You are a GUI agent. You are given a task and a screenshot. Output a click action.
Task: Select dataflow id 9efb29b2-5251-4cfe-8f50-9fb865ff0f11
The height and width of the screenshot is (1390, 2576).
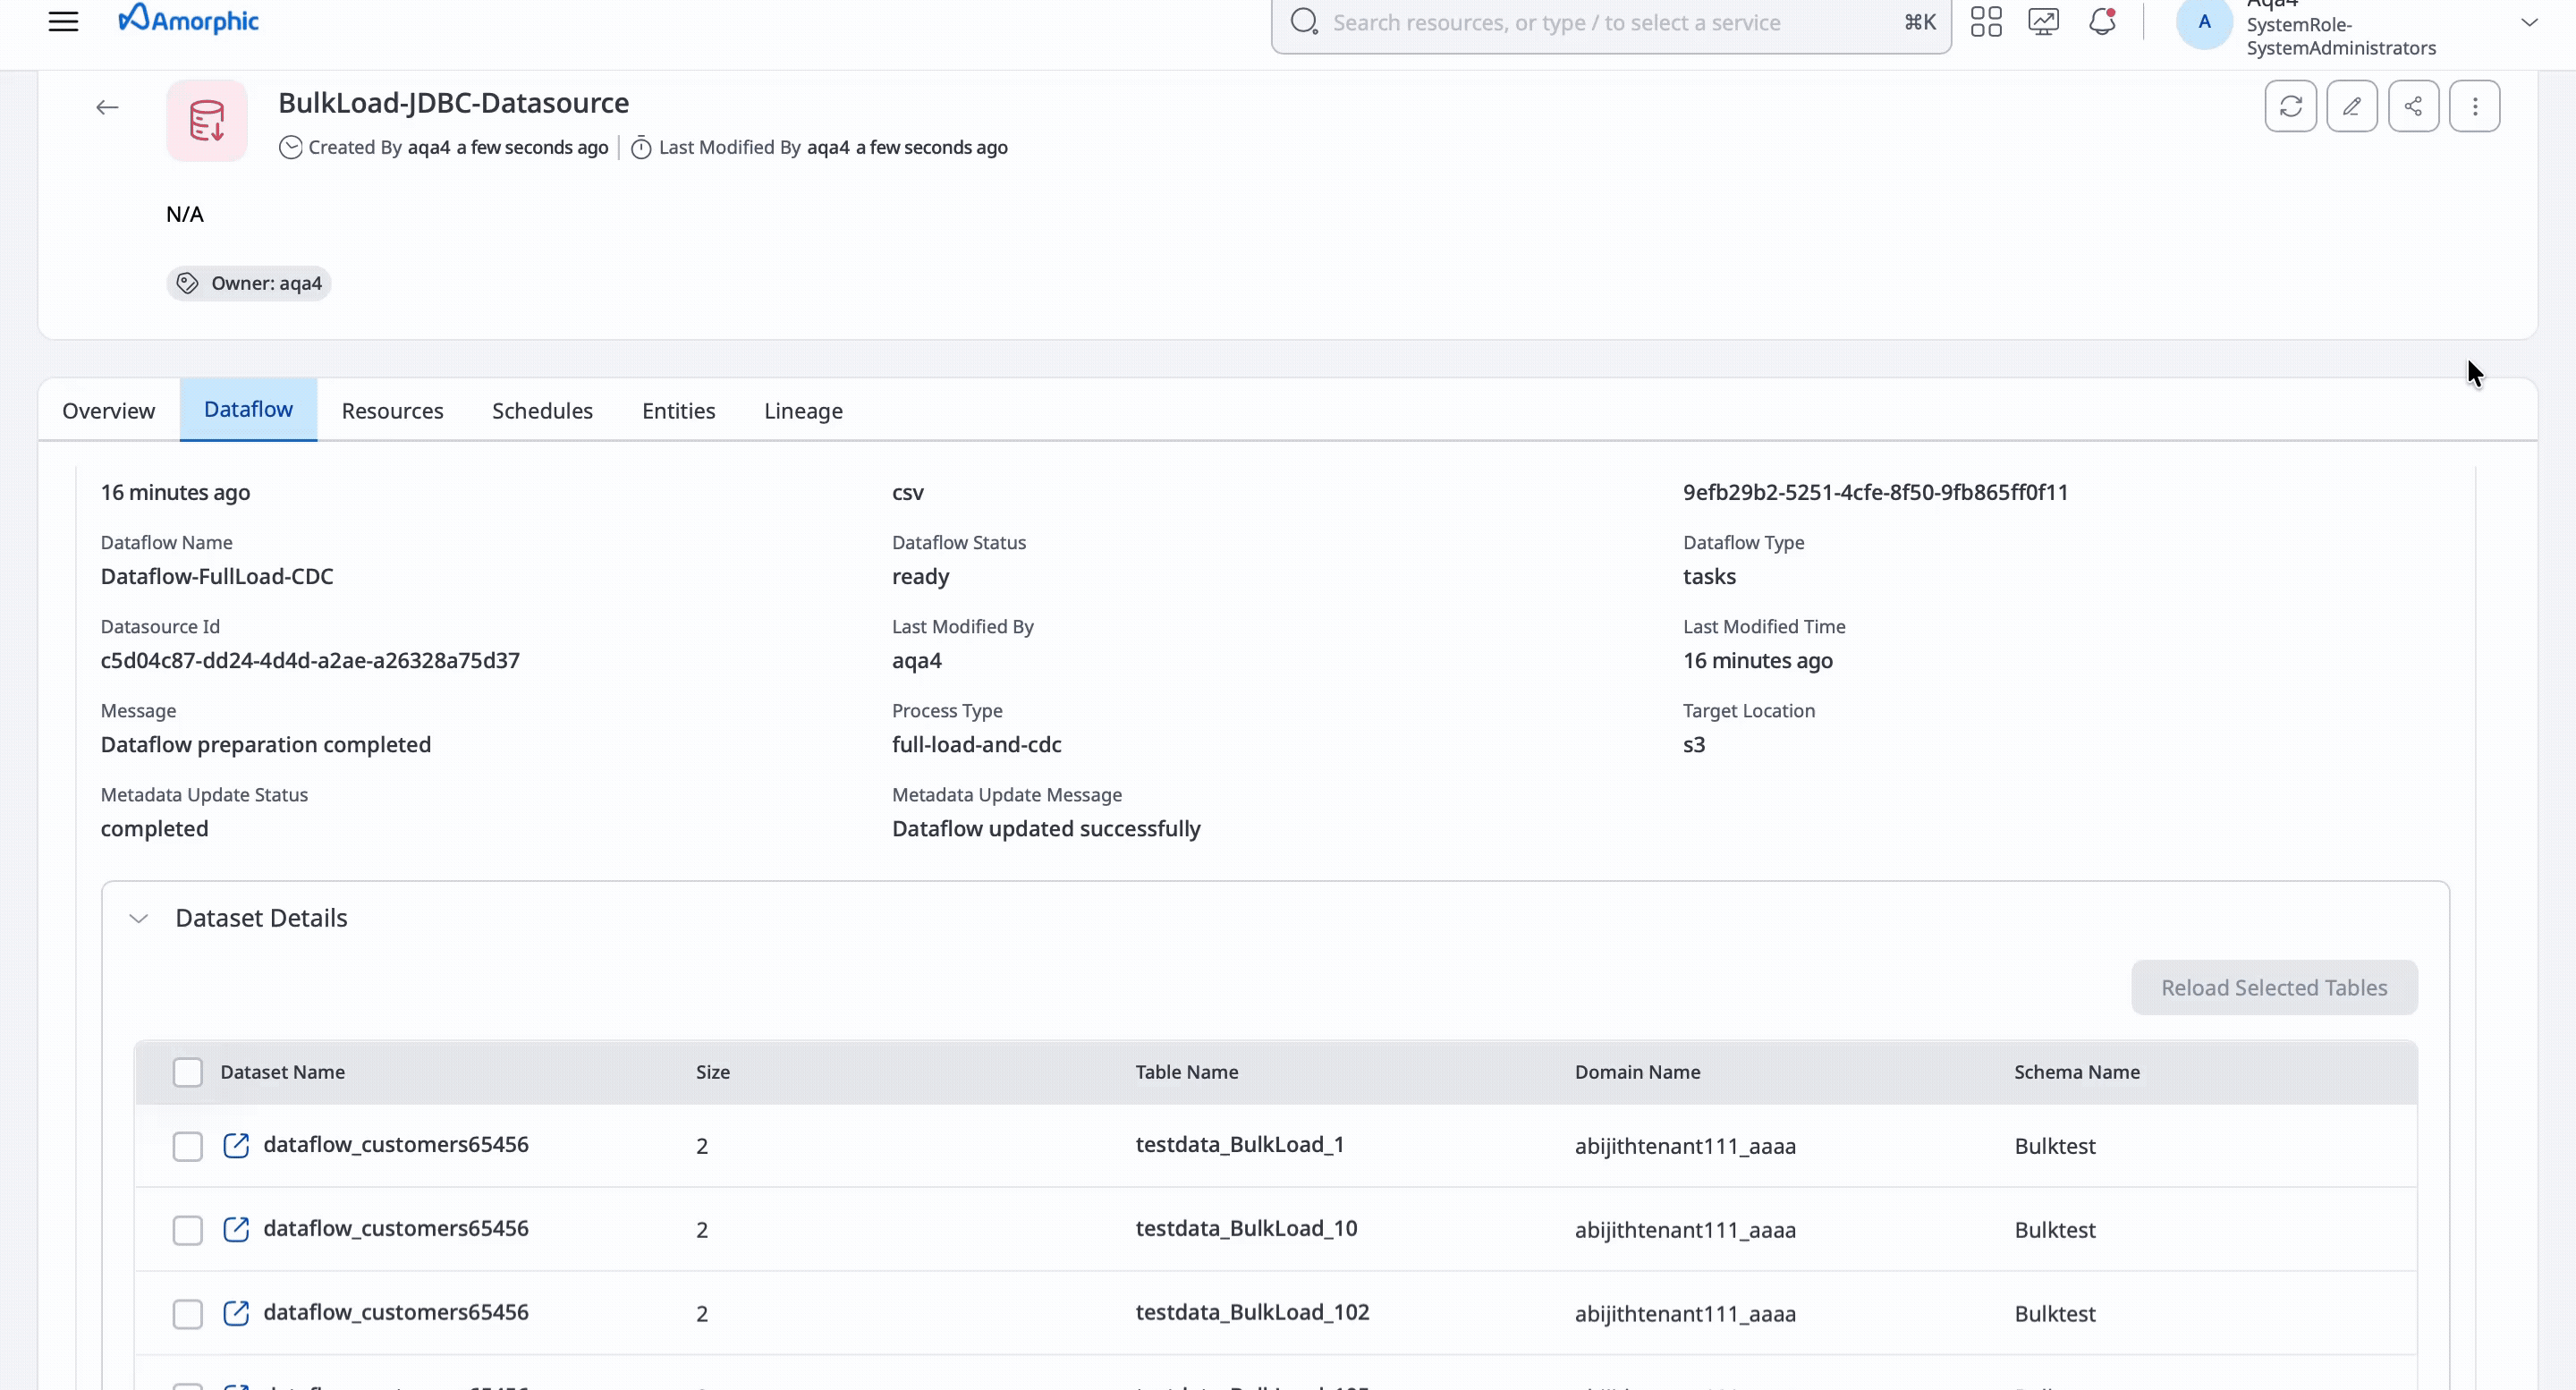[x=1875, y=492]
